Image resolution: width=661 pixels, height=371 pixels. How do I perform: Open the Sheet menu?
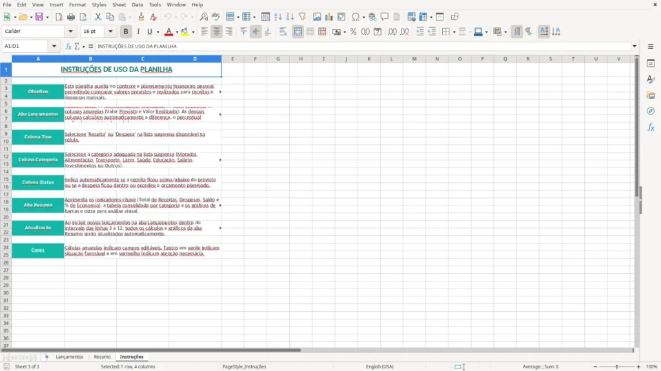(119, 5)
